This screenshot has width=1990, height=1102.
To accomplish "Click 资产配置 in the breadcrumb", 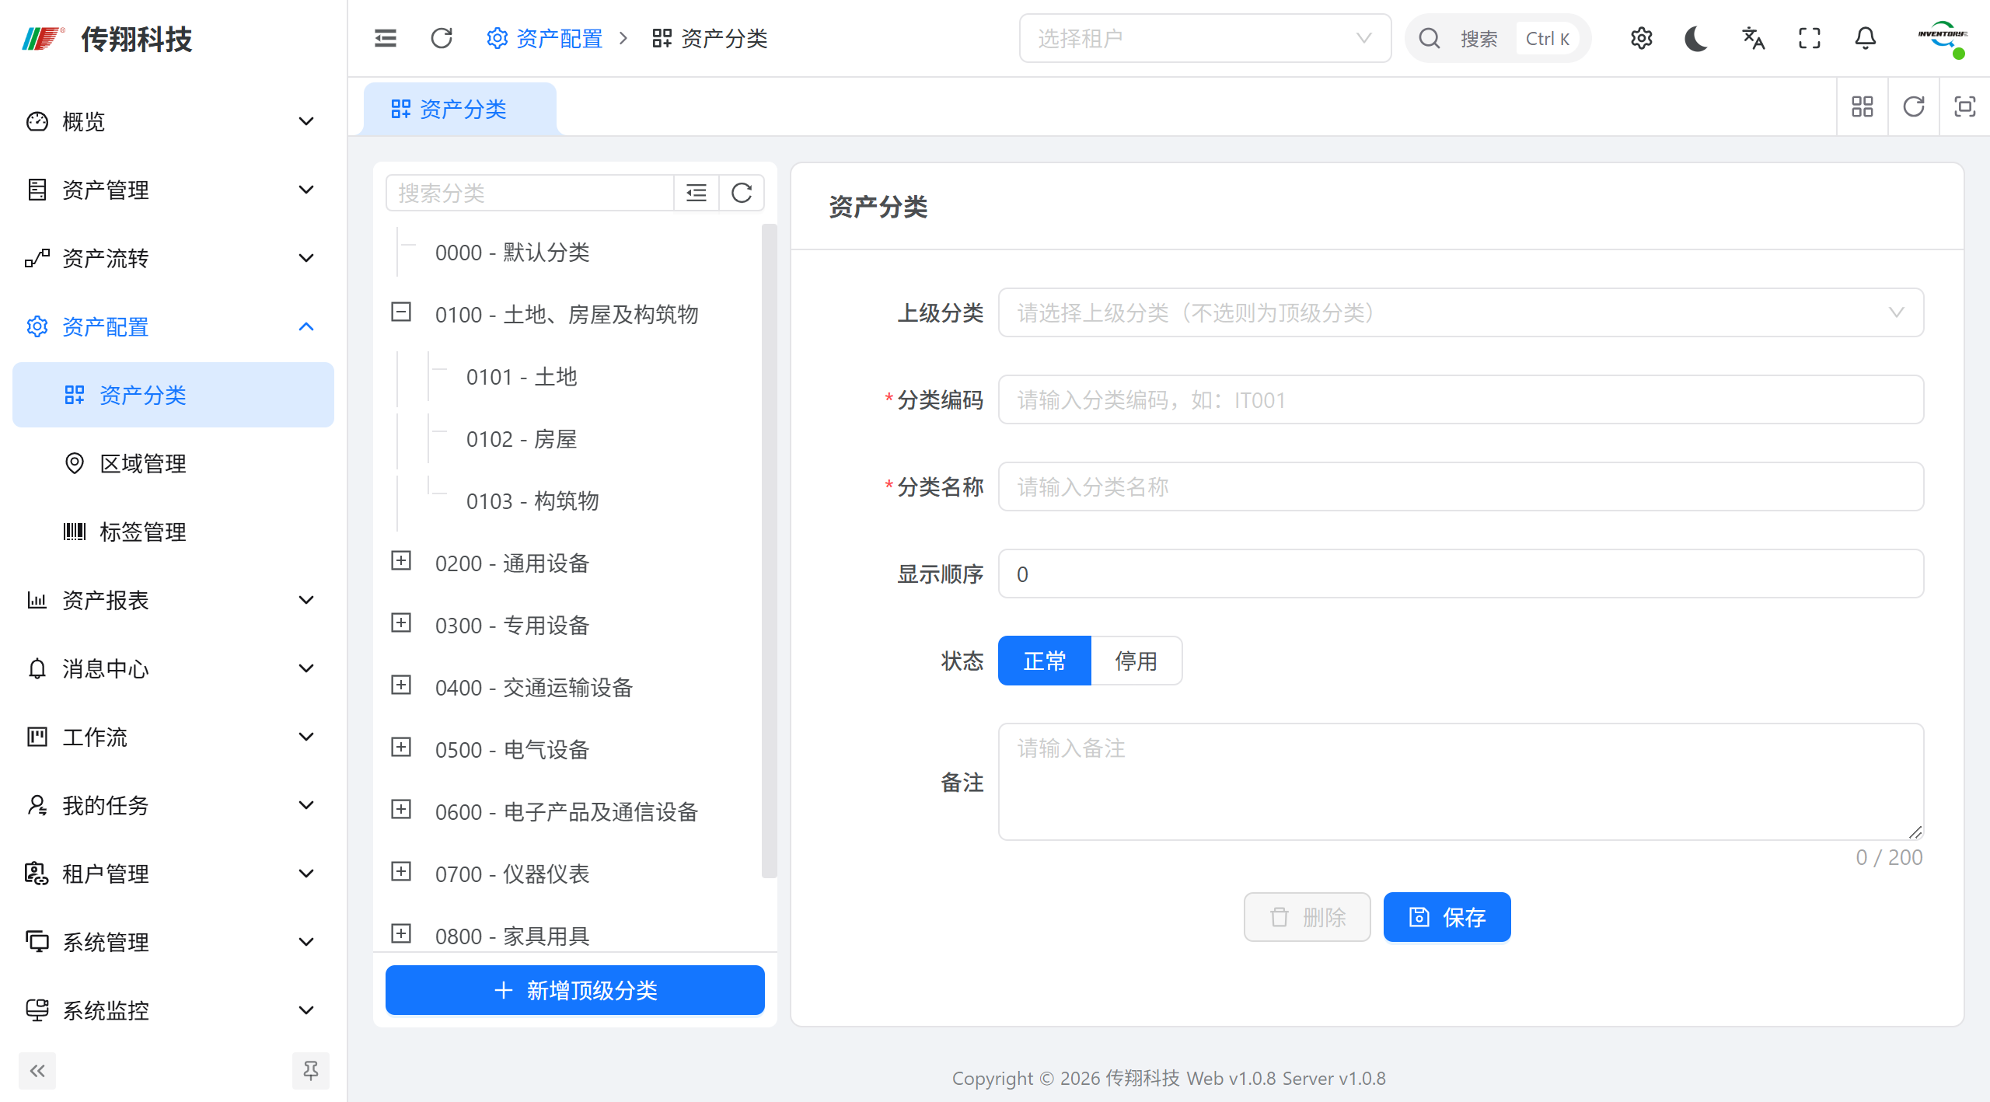I will point(544,38).
